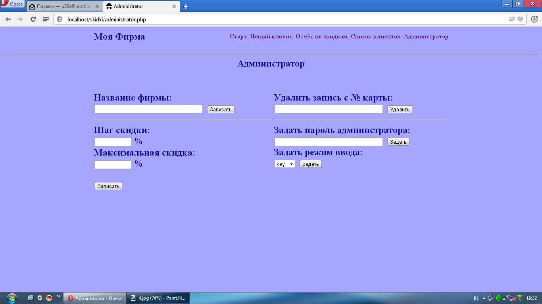Open the green @ mail agent tray icon

click(x=499, y=298)
